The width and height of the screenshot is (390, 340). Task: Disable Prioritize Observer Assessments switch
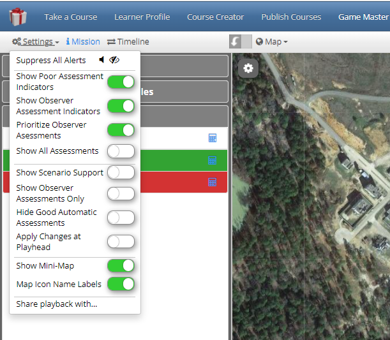(x=121, y=130)
